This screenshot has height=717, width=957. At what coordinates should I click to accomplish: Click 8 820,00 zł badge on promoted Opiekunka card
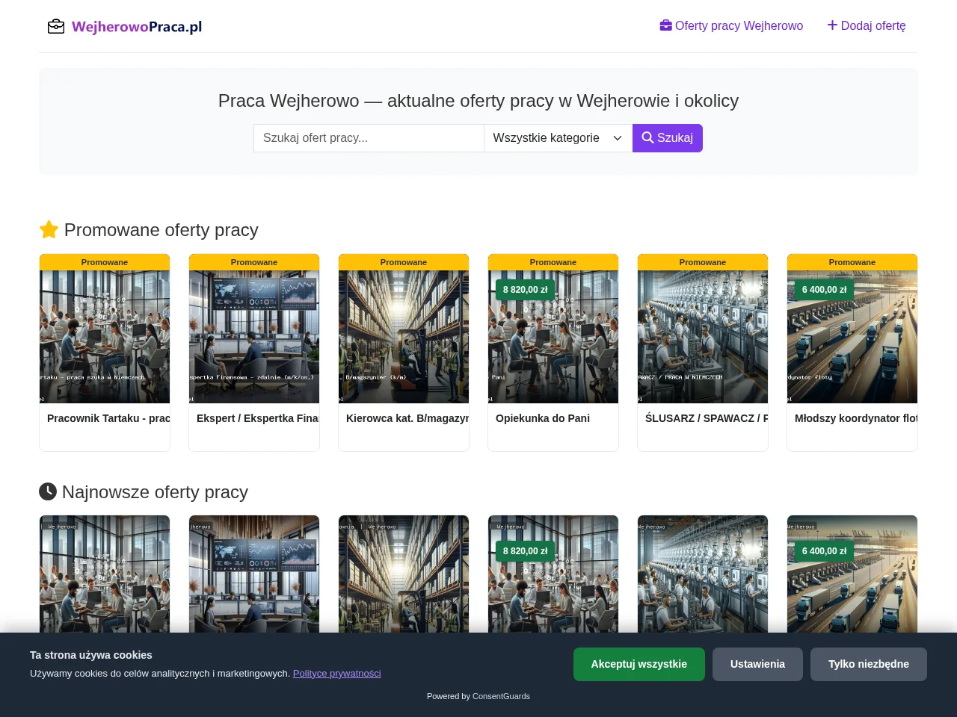[x=525, y=290]
